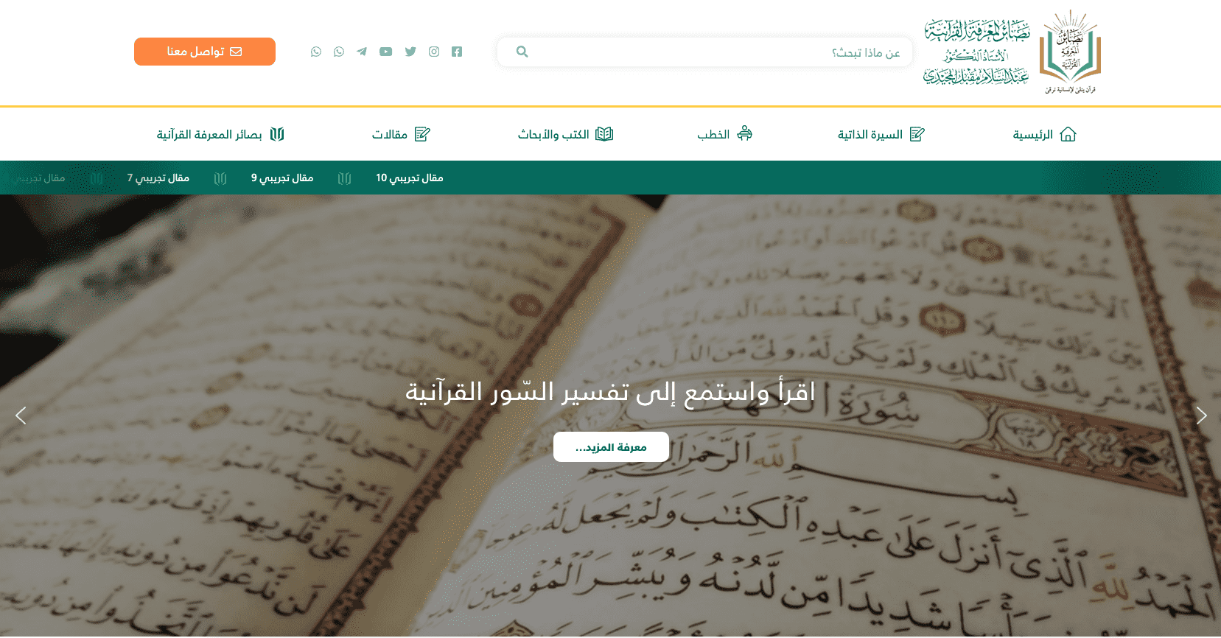This screenshot has width=1221, height=638.
Task: Open the 'الكتب والأبحاث' menu item
Action: tap(565, 134)
